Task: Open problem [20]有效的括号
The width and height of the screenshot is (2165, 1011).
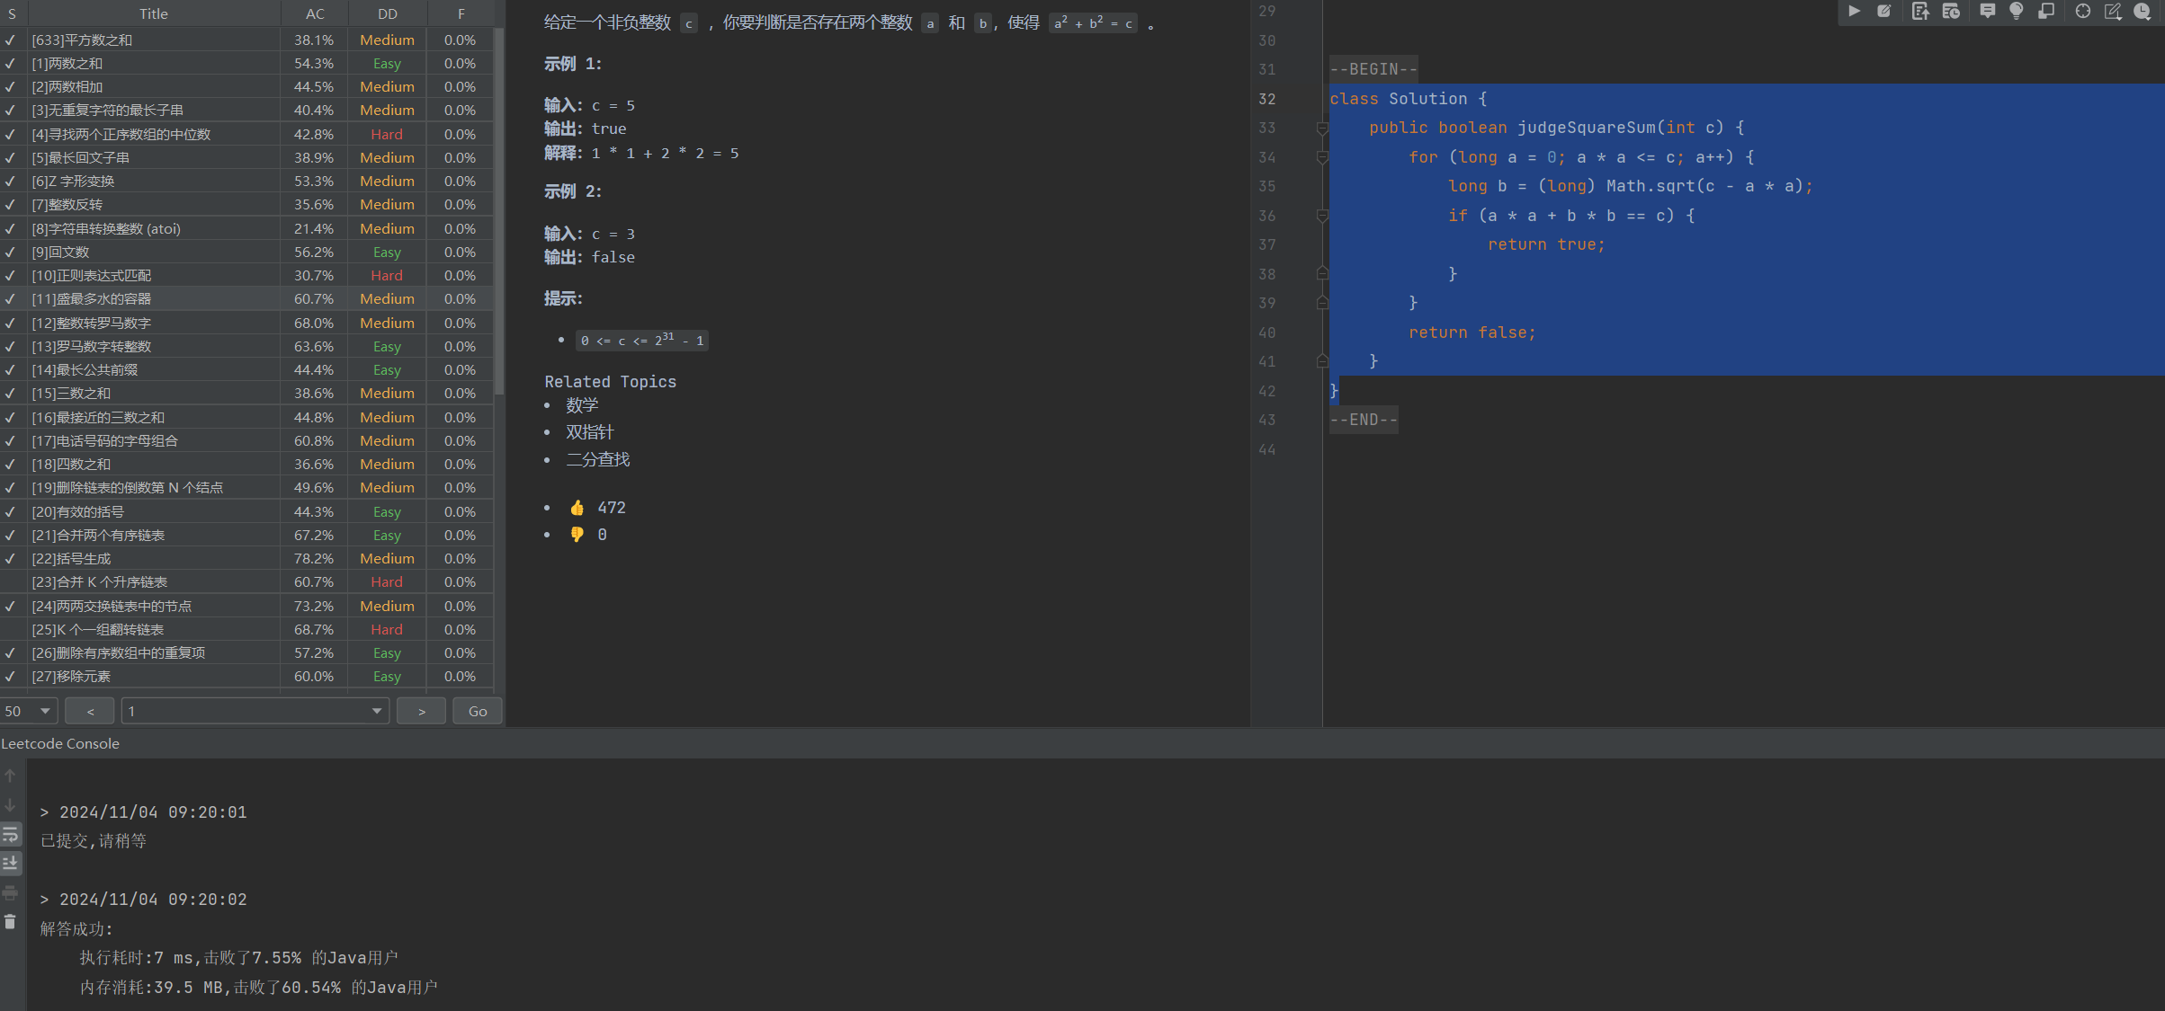Action: click(77, 511)
